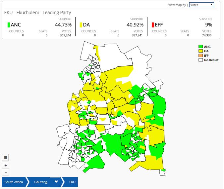224x189 pixels.
Task: Click the green ANC party color marker
Action: click(8, 25)
